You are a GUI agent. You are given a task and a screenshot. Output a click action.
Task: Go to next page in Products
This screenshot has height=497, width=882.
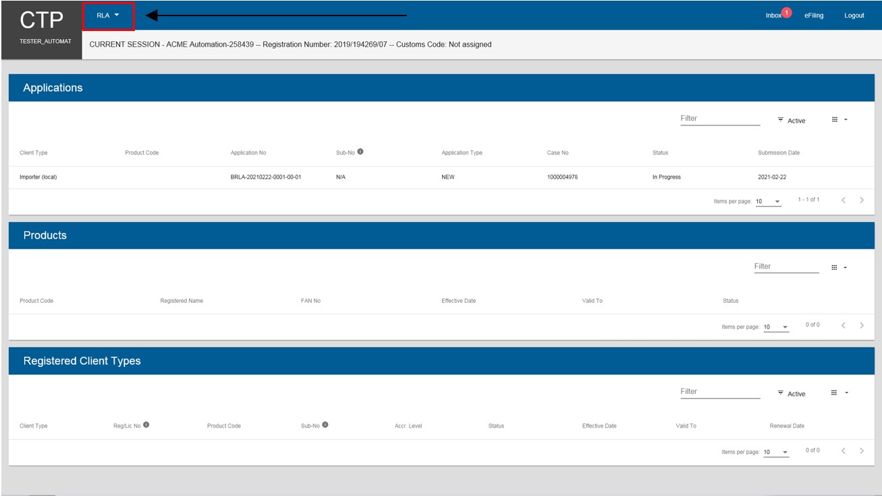point(862,326)
